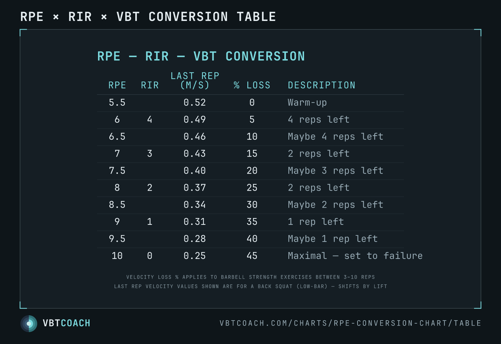Click the 'Maybe 2 reps left' description
Screen dimensions: 501x344
(x=335, y=205)
